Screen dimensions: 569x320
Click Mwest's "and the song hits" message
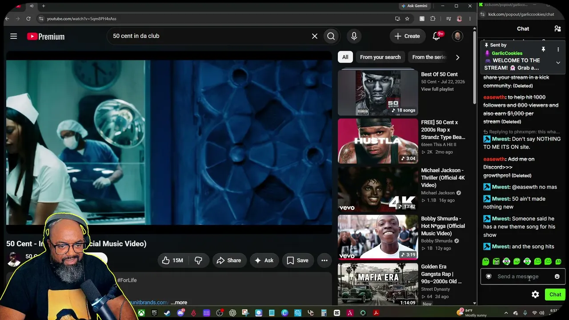519,247
